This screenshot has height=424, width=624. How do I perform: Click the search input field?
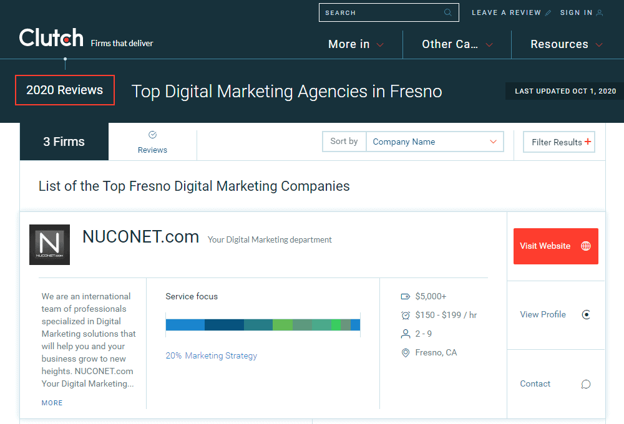(x=389, y=12)
